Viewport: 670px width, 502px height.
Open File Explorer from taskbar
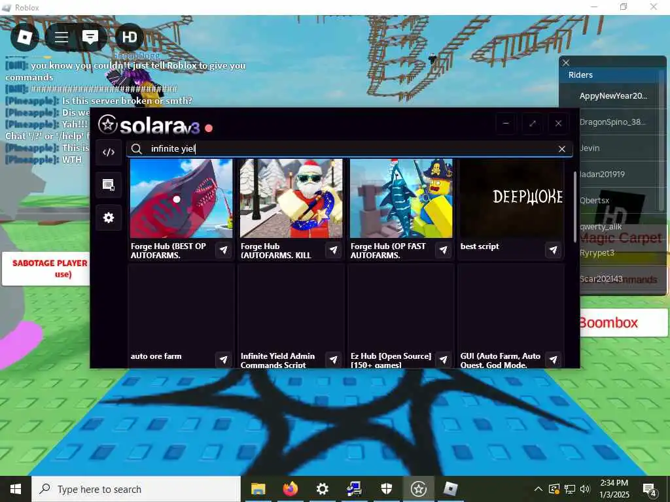tap(258, 489)
